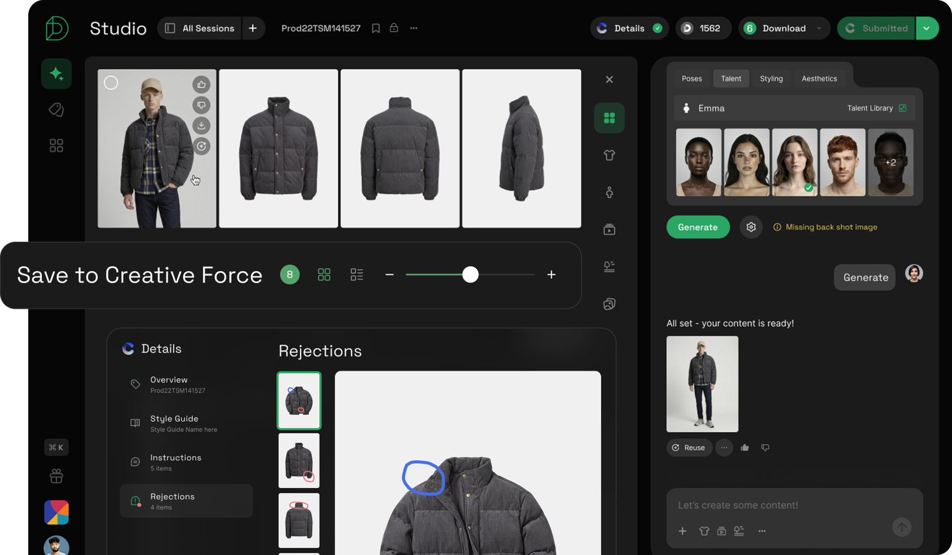
Task: Open generation settings gear
Action: (x=751, y=227)
